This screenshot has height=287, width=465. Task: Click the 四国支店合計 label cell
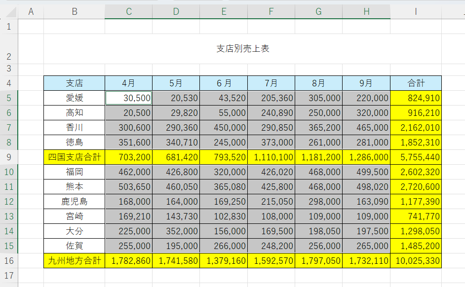74,157
